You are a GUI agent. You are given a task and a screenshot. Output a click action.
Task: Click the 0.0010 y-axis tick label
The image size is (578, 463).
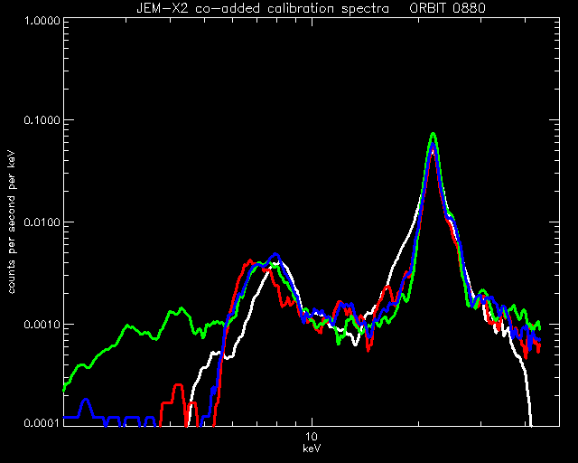click(x=42, y=325)
